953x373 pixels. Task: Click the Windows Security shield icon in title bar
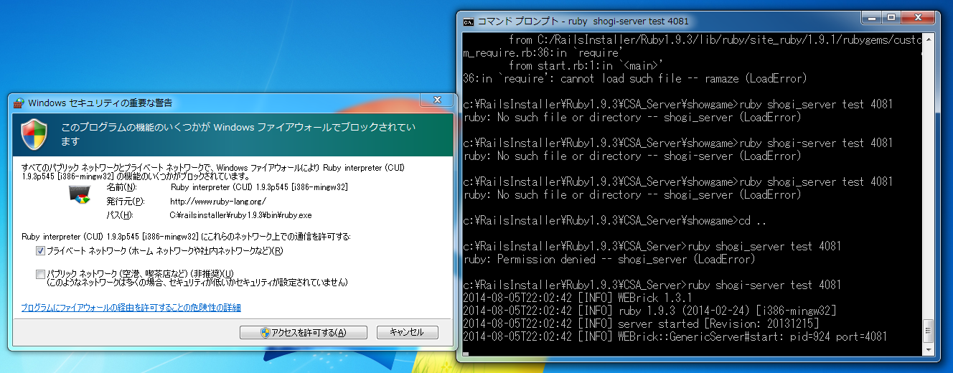[x=19, y=103]
